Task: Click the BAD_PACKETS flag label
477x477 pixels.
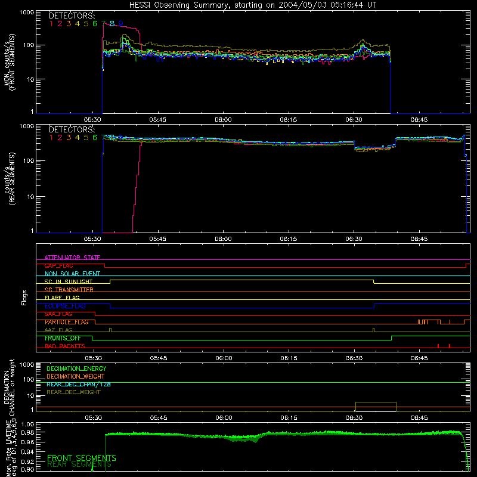Action: click(65, 346)
